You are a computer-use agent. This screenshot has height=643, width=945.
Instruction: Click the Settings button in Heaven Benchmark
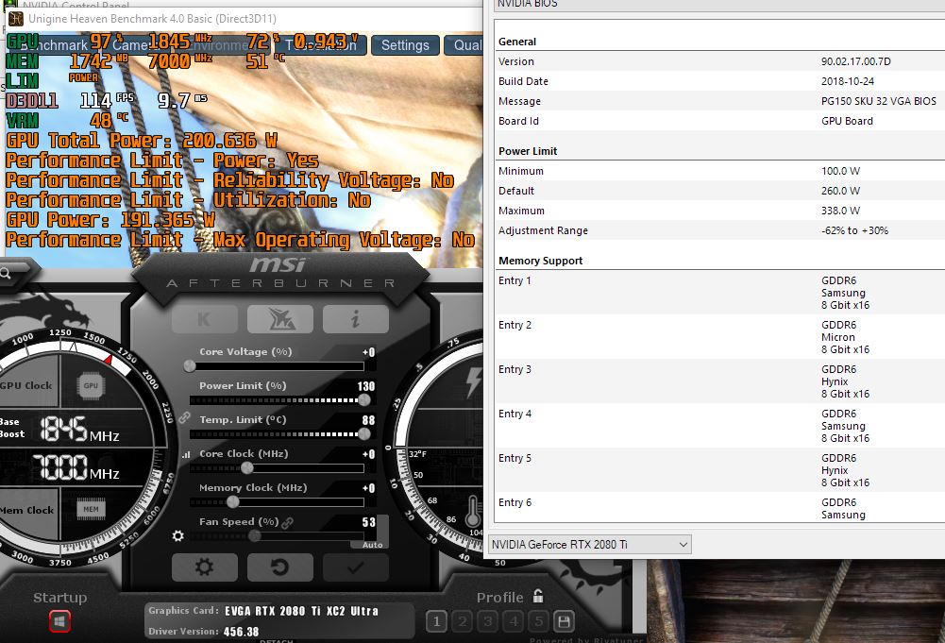click(x=405, y=45)
